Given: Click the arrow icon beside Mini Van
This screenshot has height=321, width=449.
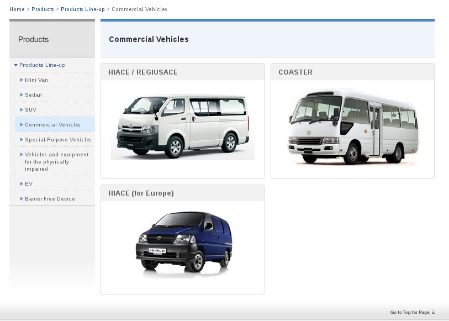Looking at the screenshot, I should tap(22, 80).
